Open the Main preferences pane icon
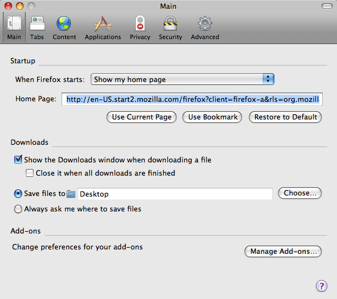 click(x=14, y=28)
